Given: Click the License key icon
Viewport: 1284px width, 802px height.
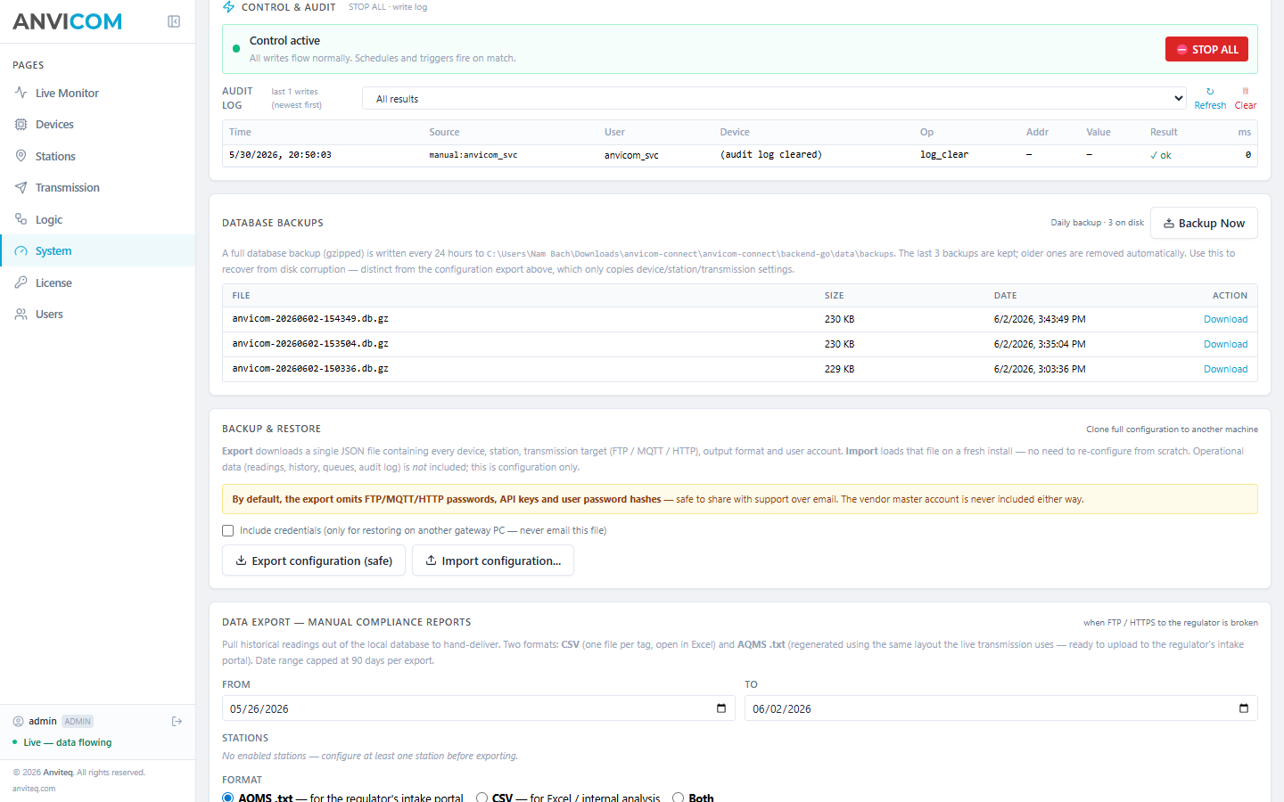Looking at the screenshot, I should pos(21,282).
